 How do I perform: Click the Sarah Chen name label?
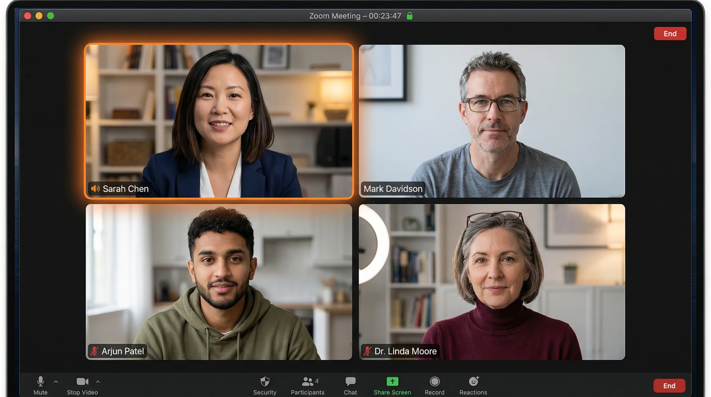(x=126, y=189)
